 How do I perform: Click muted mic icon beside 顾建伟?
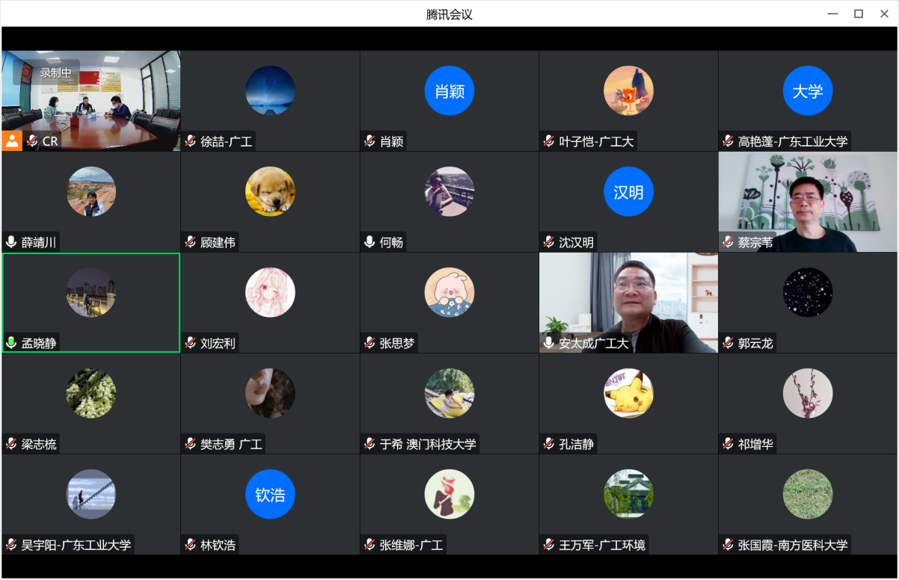click(x=191, y=242)
